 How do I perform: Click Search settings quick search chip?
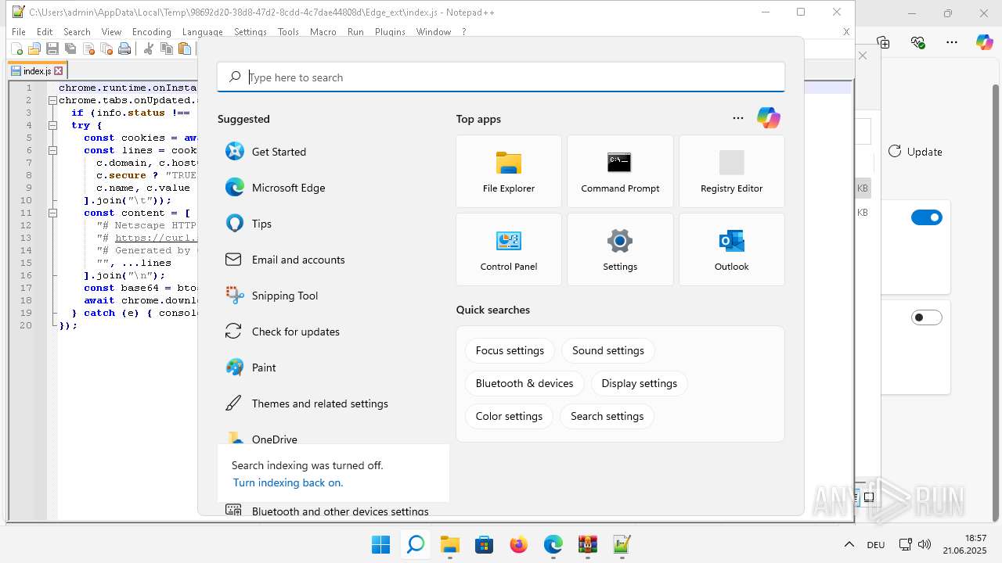[607, 416]
